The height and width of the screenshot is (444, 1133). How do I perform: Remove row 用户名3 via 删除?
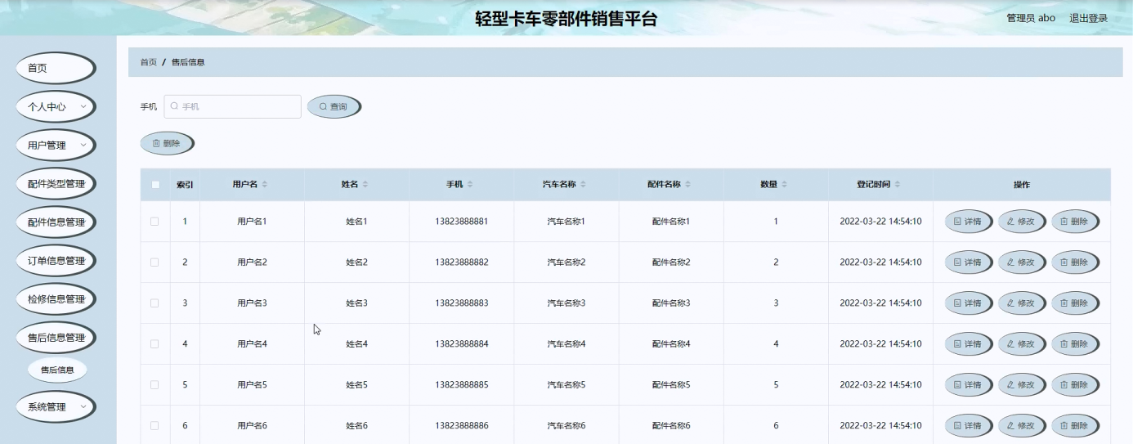click(x=1074, y=303)
